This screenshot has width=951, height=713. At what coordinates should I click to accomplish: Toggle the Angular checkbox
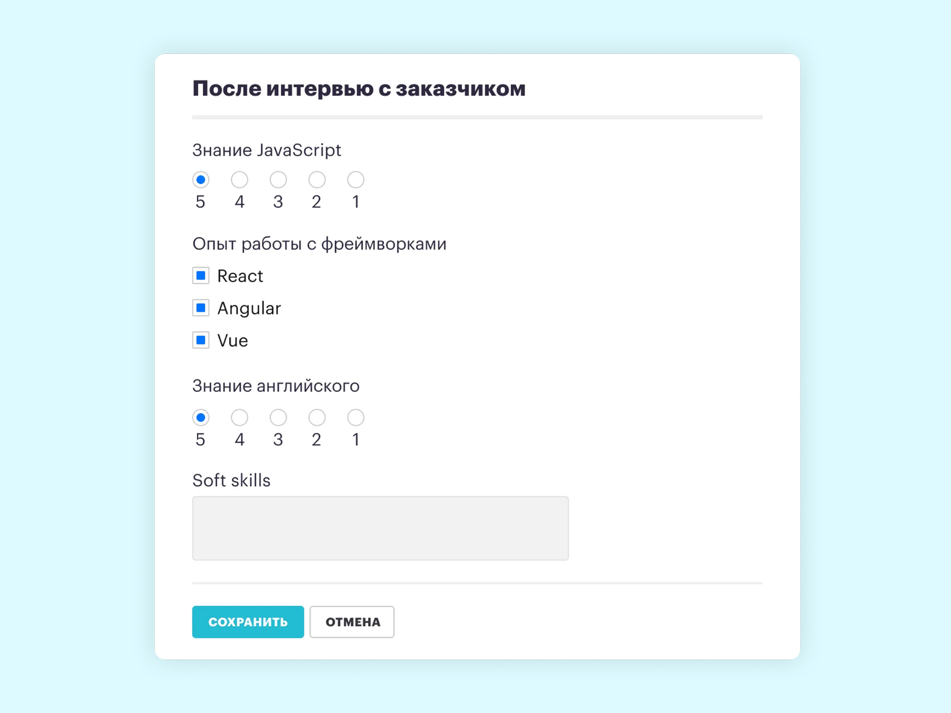pyautogui.click(x=201, y=308)
